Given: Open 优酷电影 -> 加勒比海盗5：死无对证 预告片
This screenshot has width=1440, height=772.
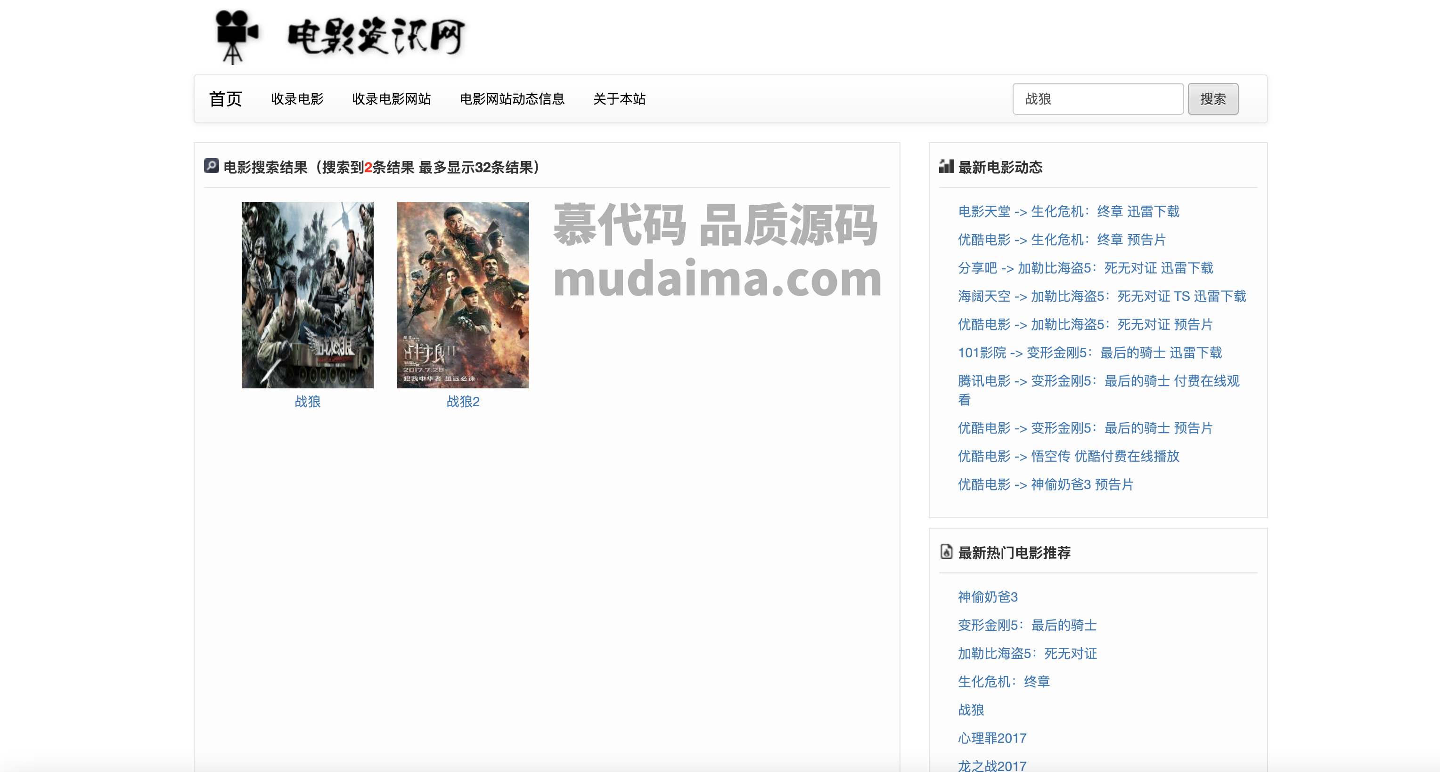Looking at the screenshot, I should click(x=1085, y=324).
